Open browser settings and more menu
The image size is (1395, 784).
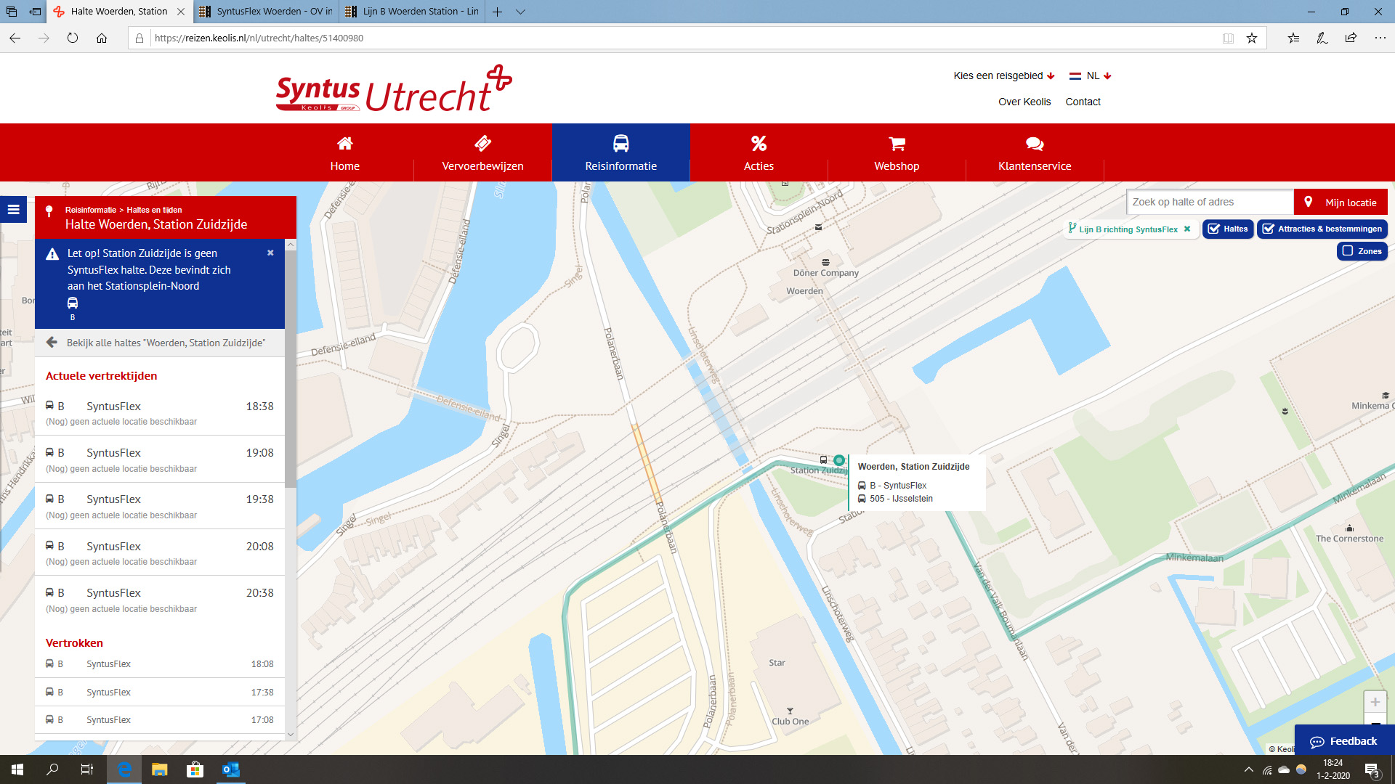tap(1380, 38)
